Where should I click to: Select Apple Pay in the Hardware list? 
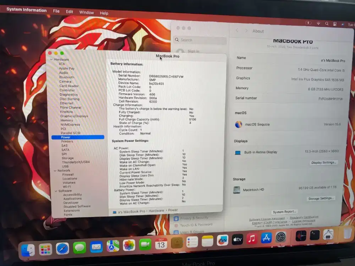click(x=67, y=68)
